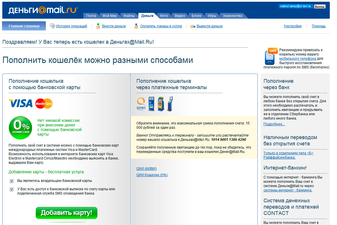Click the green 0% комиссии badge
The width and height of the screenshot is (337, 225).
tap(20, 128)
